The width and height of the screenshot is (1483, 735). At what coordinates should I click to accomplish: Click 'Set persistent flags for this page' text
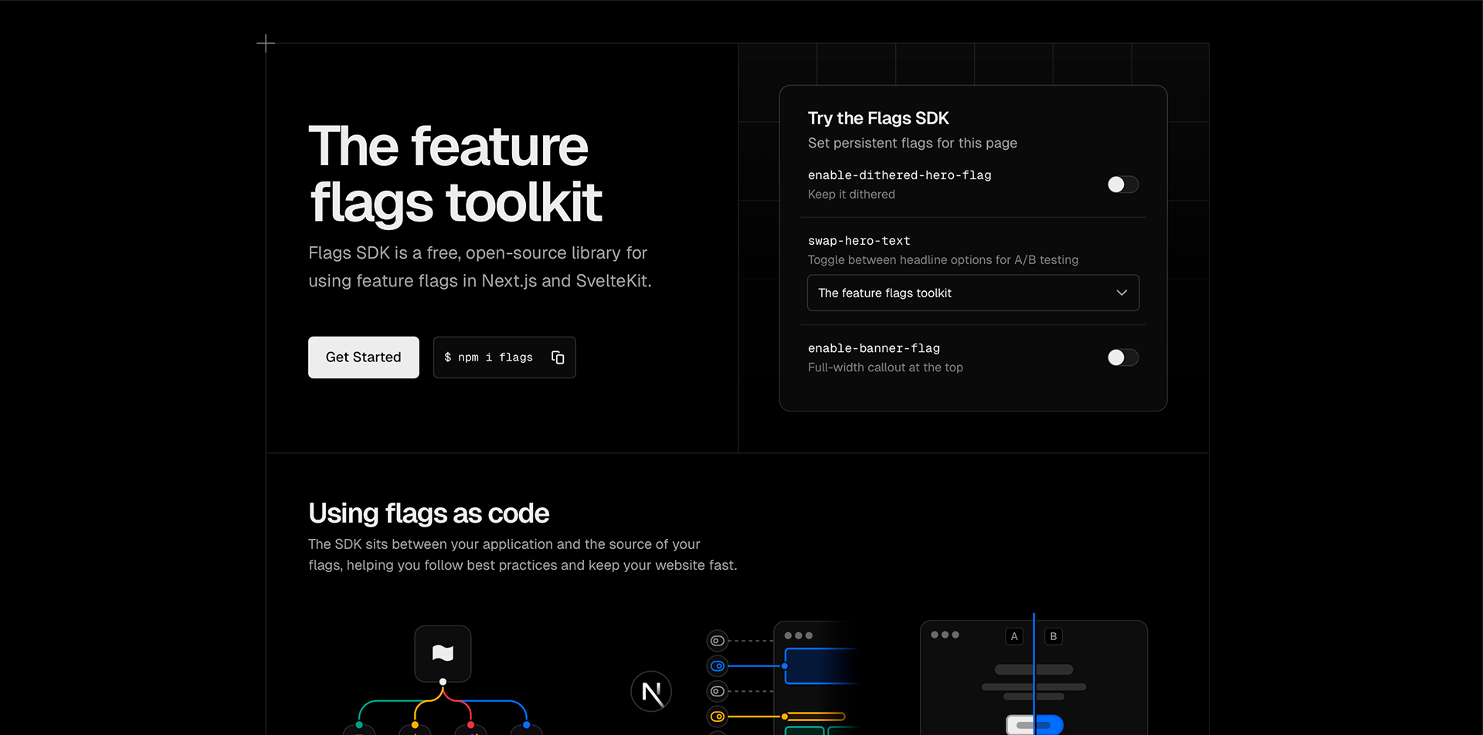[912, 143]
